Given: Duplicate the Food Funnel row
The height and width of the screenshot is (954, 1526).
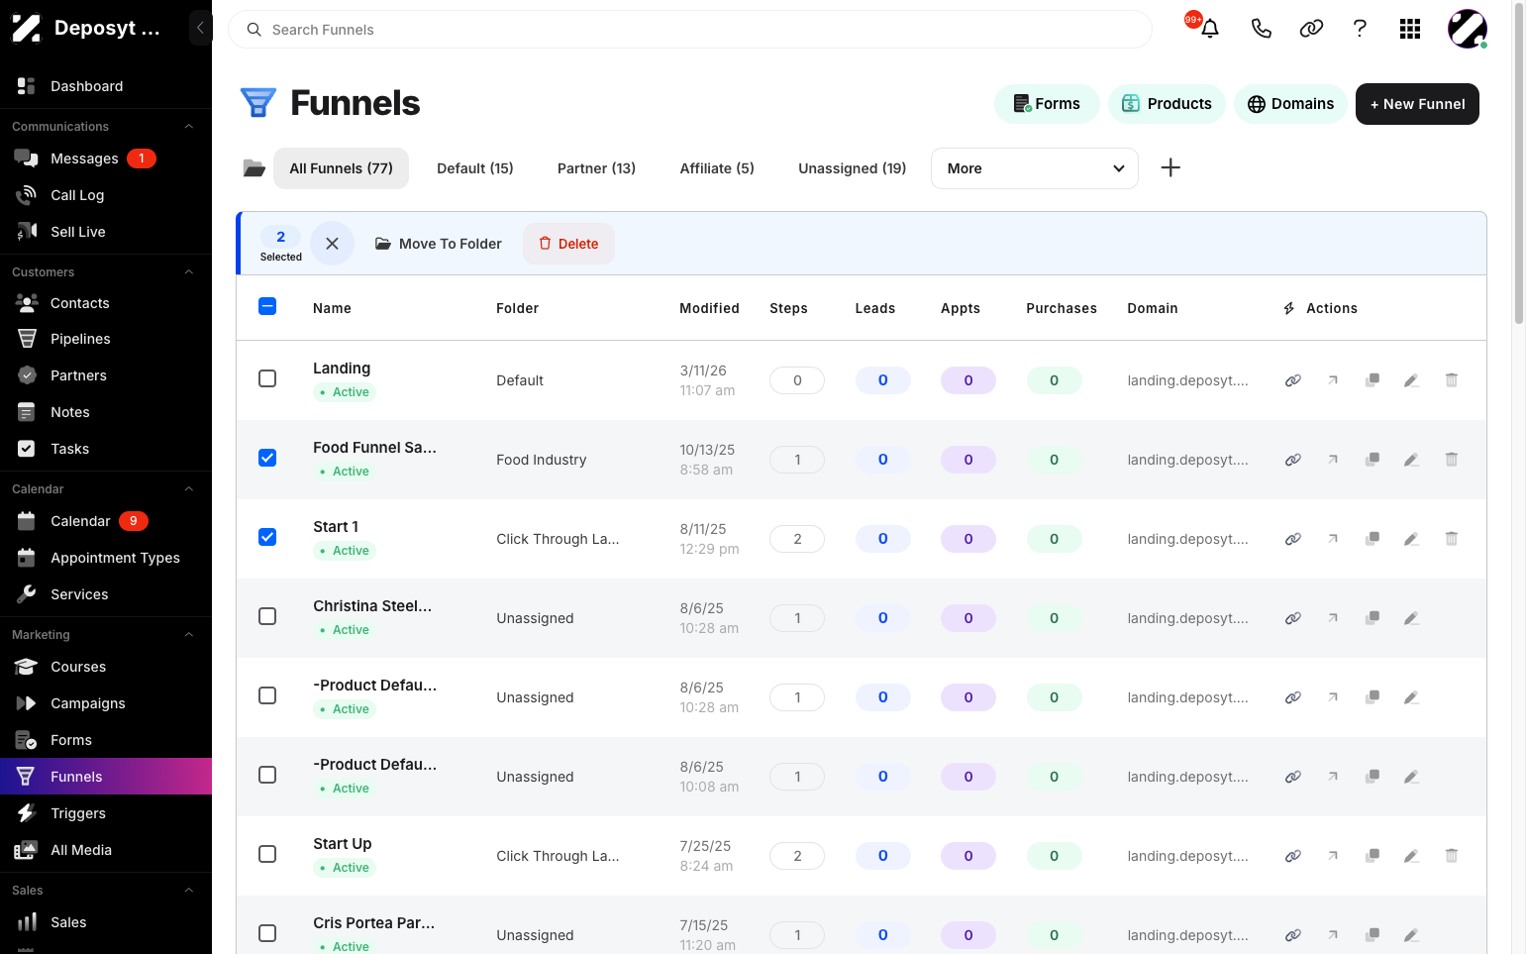Looking at the screenshot, I should (x=1373, y=460).
